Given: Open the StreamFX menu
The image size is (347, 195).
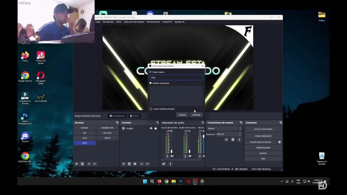Looking at the screenshot, I should 167,22.
